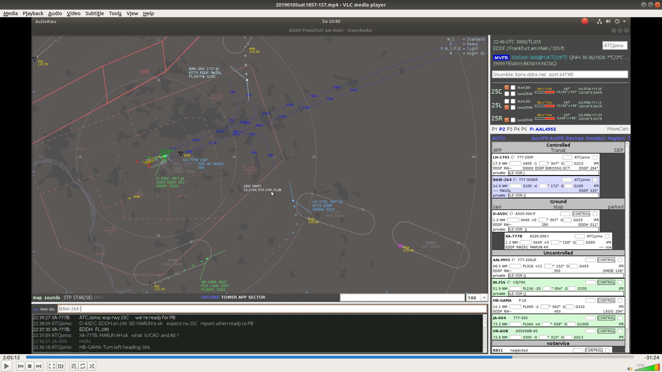Switch radar to SECTOR view
Viewport: 662px width, 372px height.
pyautogui.click(x=257, y=297)
